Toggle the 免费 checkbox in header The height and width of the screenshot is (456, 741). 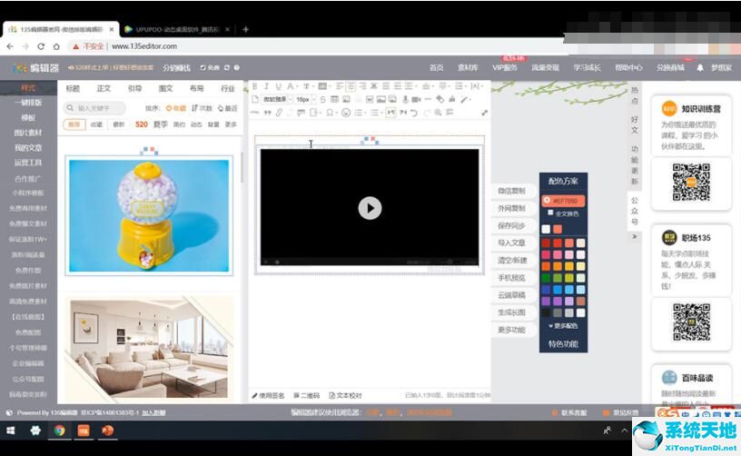point(203,67)
